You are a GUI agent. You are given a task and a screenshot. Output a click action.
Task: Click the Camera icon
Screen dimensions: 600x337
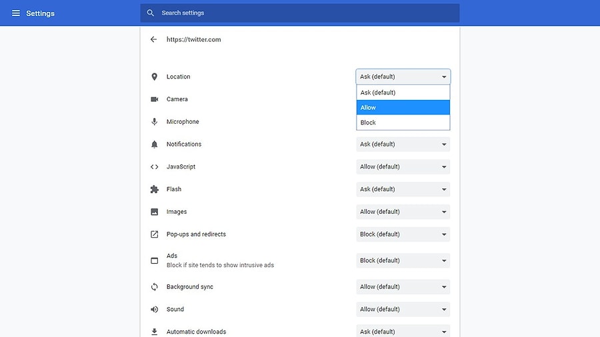[154, 99]
